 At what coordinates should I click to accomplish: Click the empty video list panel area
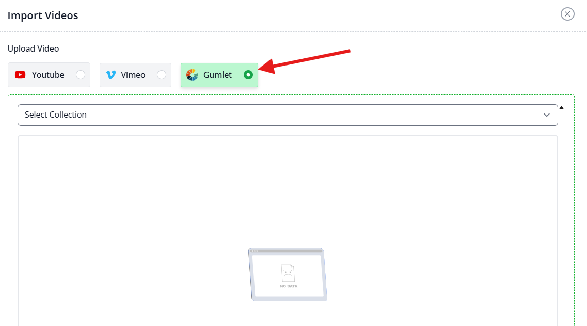(288, 231)
